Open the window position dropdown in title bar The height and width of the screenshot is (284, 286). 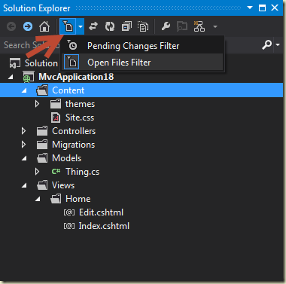[x=250, y=8]
